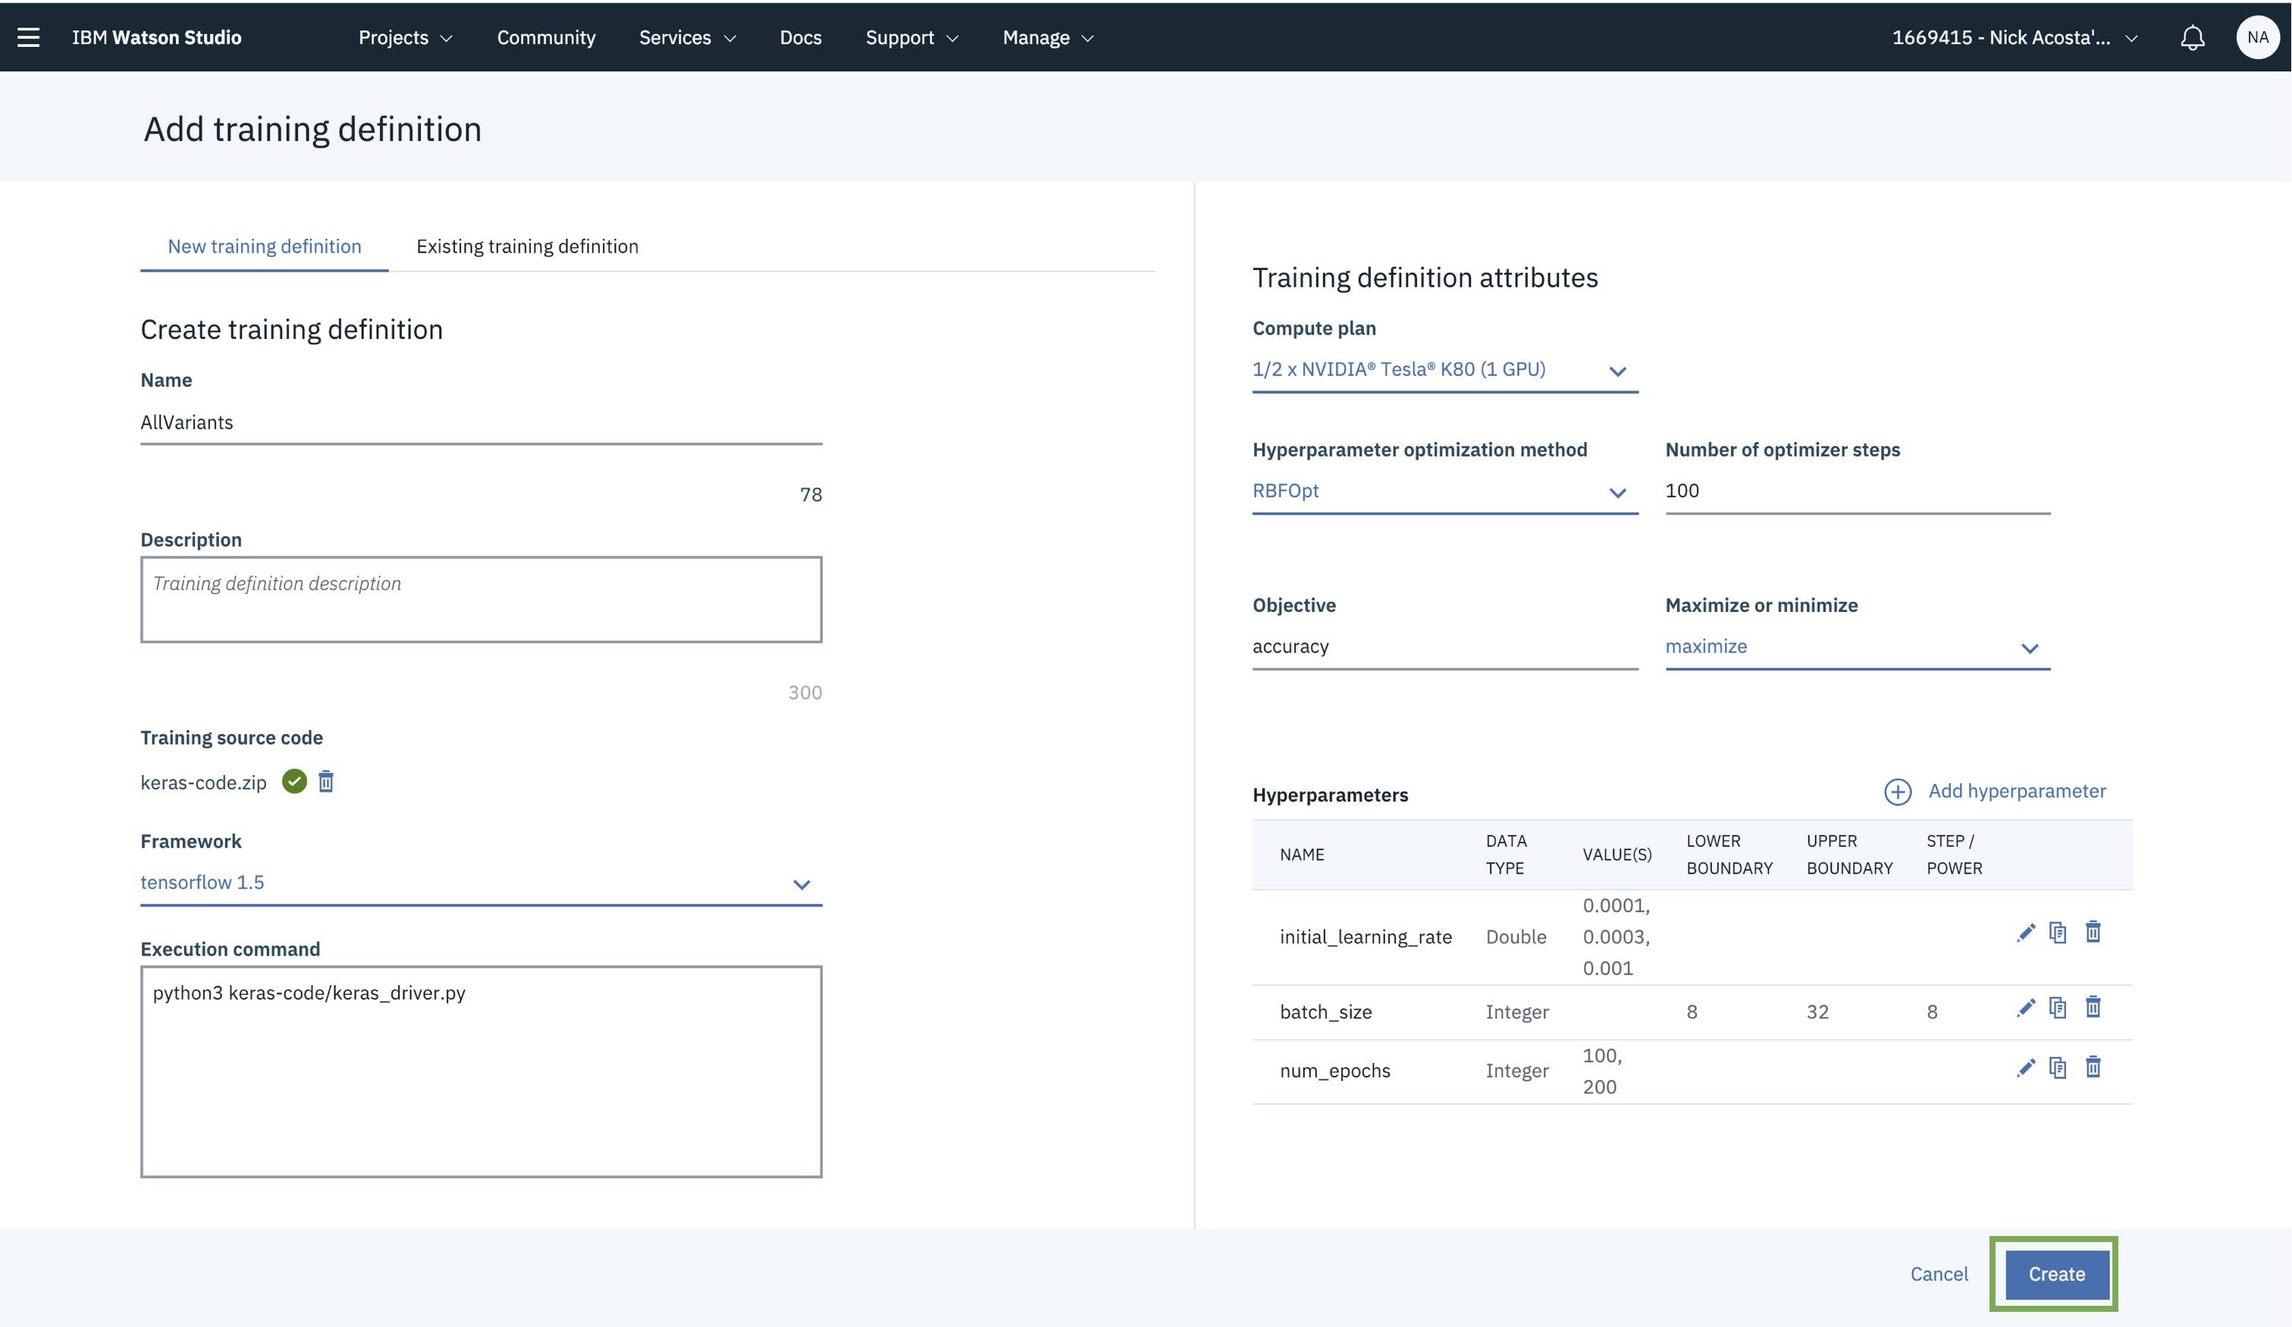Expand the Services menu
Screen dimensions: 2292x1327
tap(687, 37)
